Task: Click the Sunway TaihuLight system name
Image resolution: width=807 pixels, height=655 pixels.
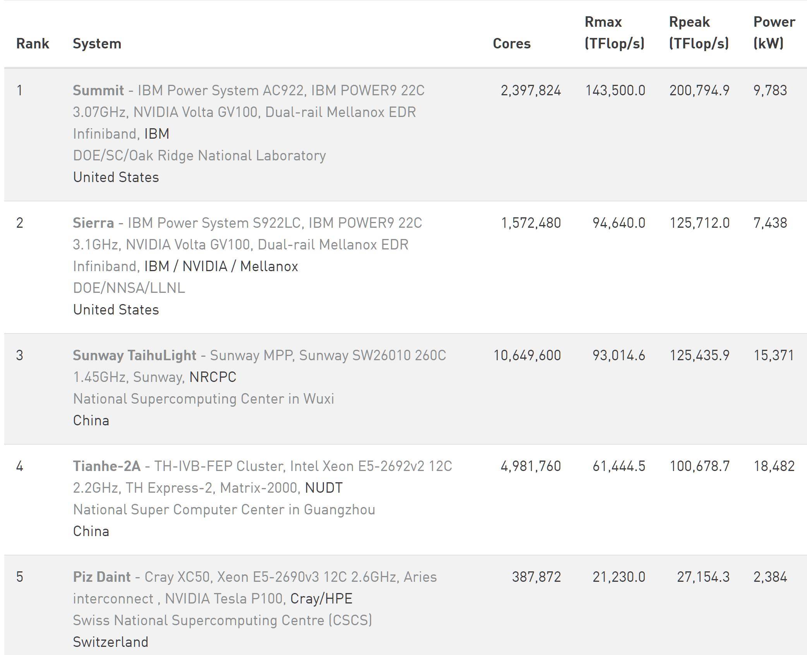Action: [134, 355]
